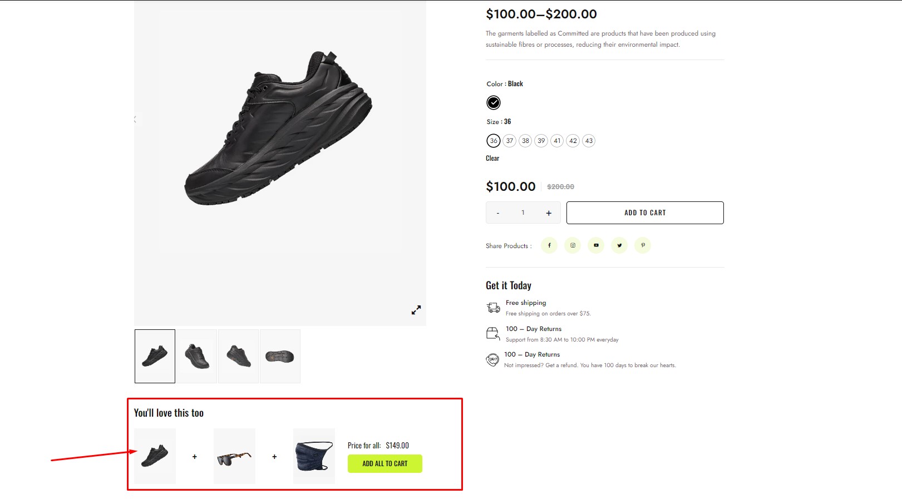Expand product image to fullscreen

point(416,310)
